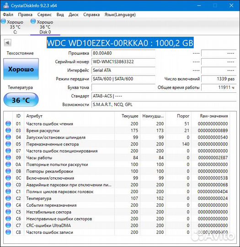
Task: Click status dot for C8 Частота ошибок записи
Action: 8,232
